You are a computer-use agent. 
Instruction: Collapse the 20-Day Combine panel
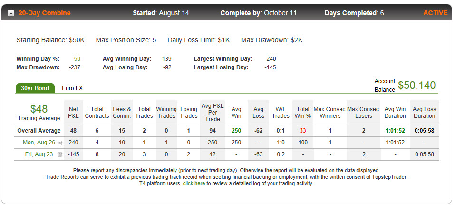pos(11,13)
